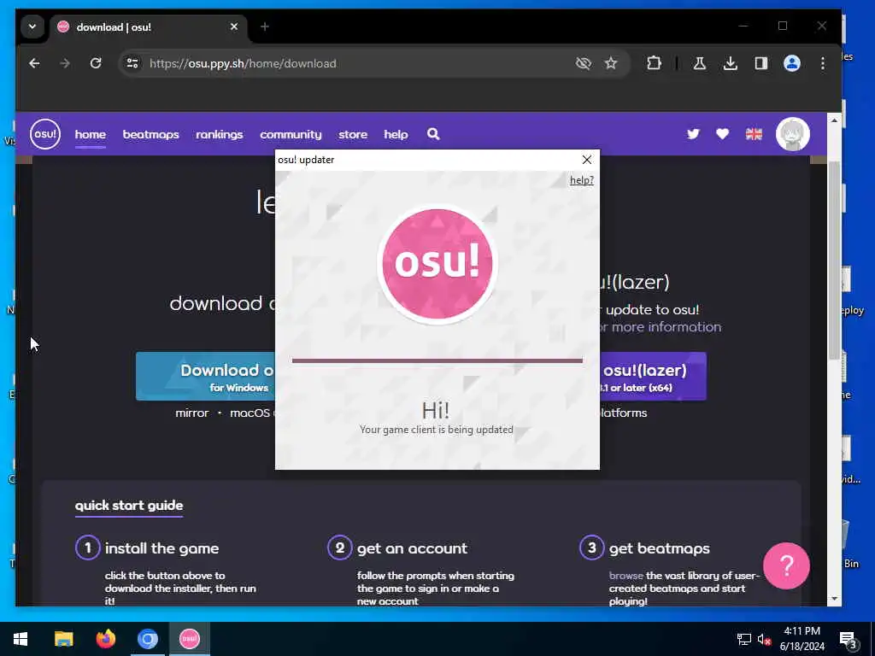Show Chrome downloads with the tray arrow icon
875x656 pixels.
click(731, 63)
